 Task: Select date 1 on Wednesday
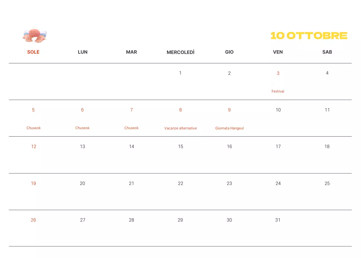(x=180, y=73)
